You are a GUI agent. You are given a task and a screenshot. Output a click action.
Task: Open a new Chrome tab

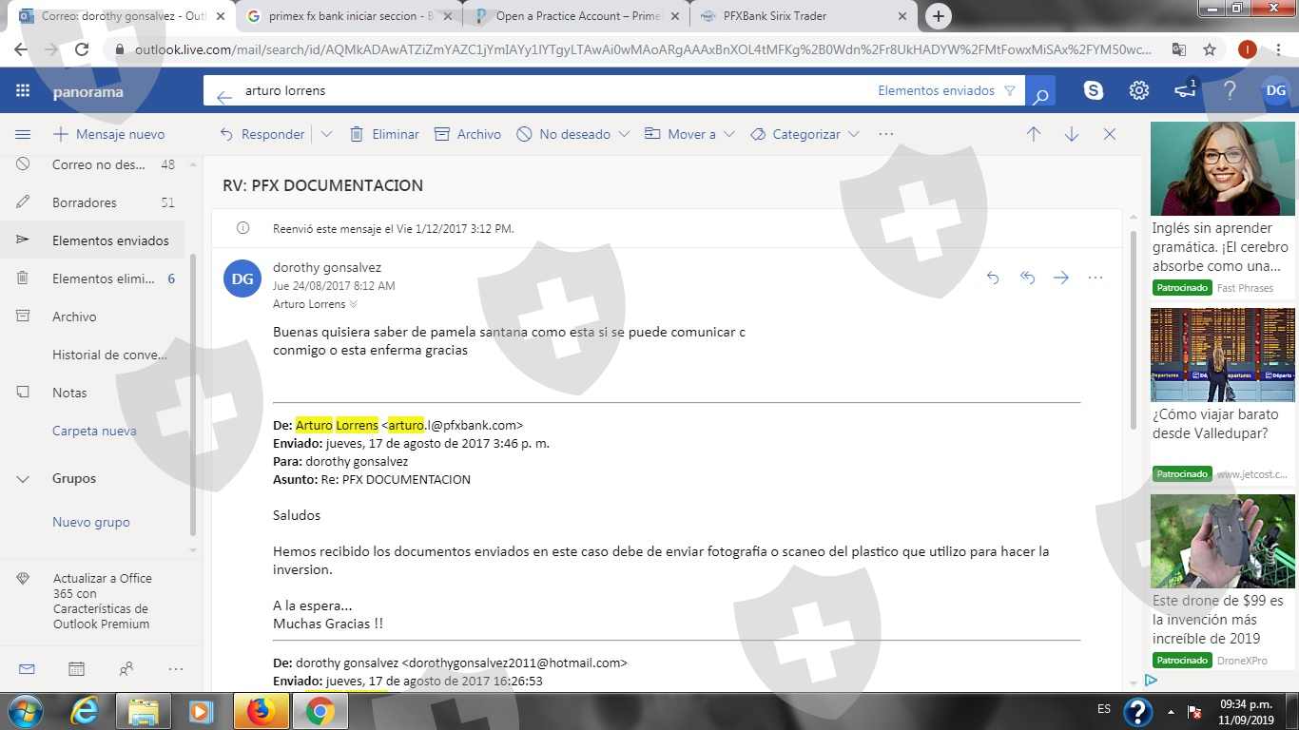939,16
